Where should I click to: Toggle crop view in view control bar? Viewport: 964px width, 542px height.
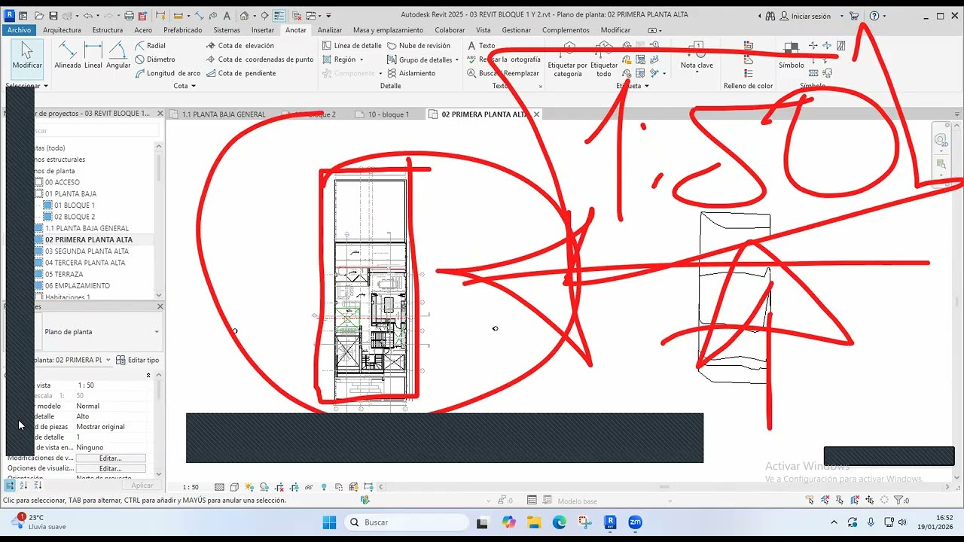coord(279,487)
